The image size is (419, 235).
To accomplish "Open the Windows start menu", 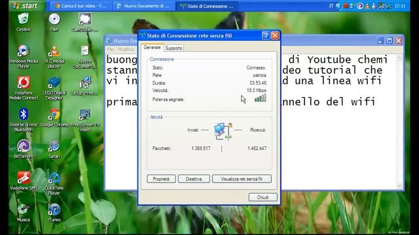I will coord(27,6).
